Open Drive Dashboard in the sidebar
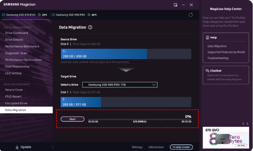 (x=17, y=33)
